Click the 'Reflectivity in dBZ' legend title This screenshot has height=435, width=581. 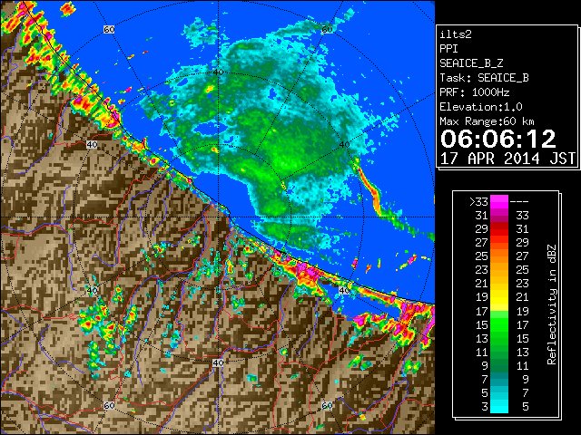coord(552,304)
